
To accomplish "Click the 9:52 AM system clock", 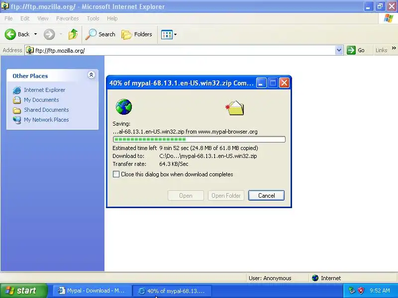I will [380, 291].
